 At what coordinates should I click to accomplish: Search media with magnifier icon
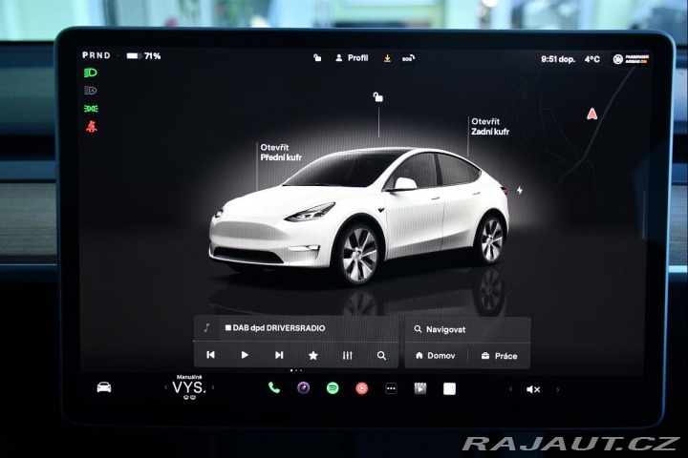[x=381, y=356]
